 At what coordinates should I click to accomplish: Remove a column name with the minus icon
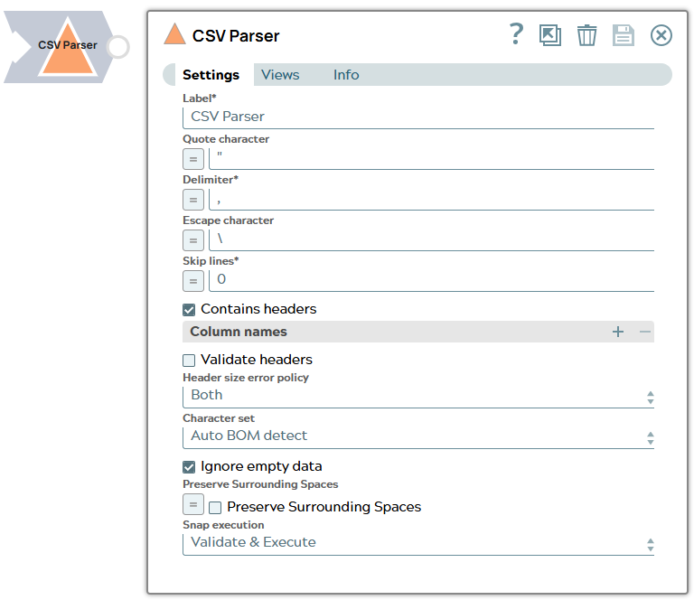645,332
